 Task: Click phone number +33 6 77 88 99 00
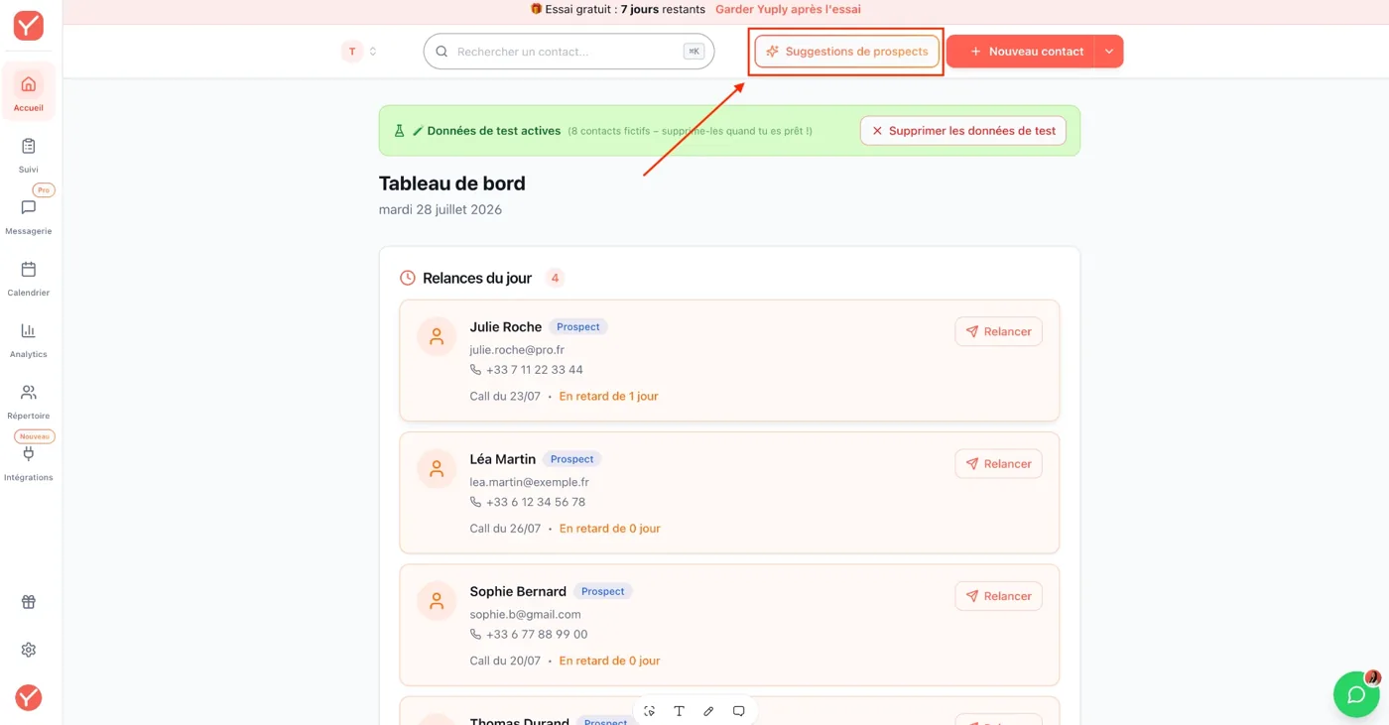537,634
